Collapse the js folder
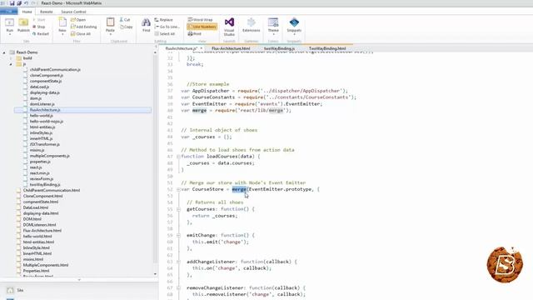 coord(11,64)
